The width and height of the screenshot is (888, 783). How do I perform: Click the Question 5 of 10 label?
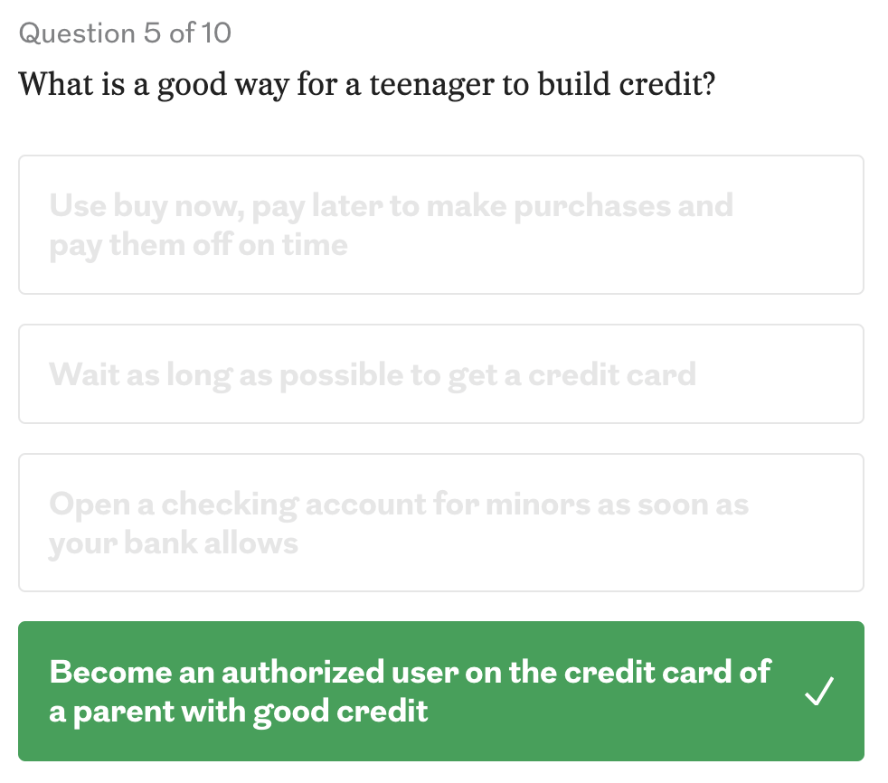(x=125, y=33)
